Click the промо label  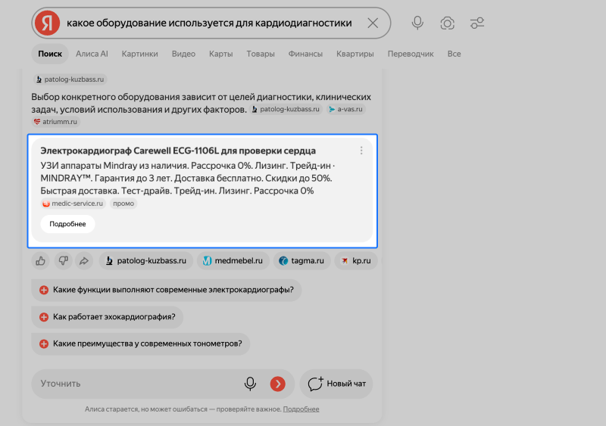tap(123, 204)
